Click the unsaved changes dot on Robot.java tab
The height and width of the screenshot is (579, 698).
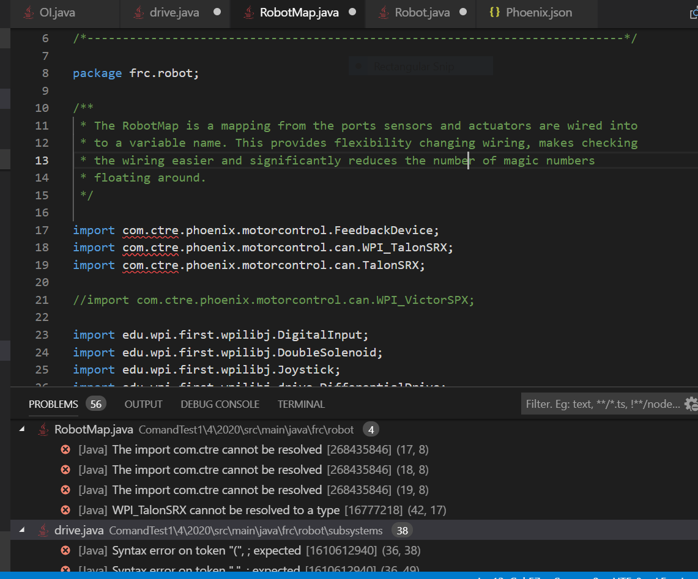[x=464, y=12]
